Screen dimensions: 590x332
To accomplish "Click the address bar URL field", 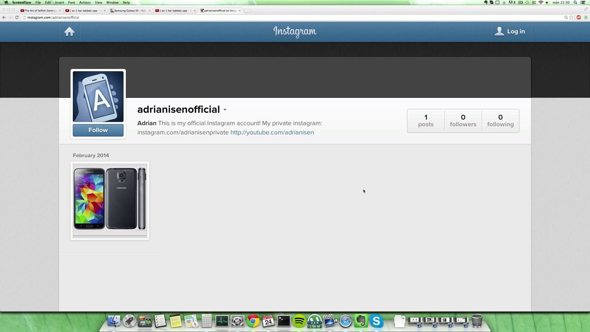I will click(295, 18).
